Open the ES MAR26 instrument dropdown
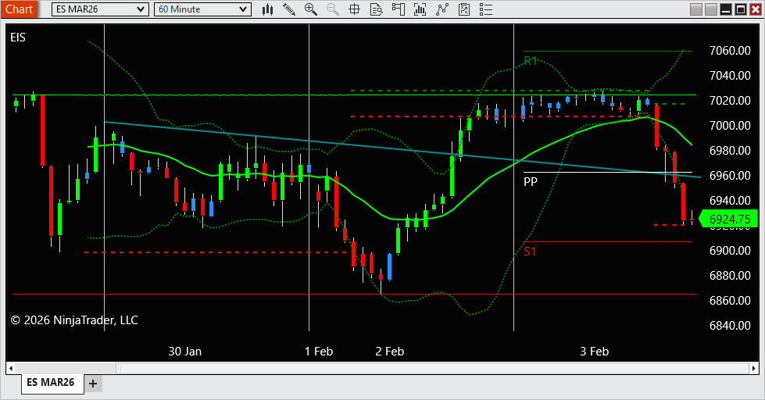This screenshot has width=765, height=400. 100,9
